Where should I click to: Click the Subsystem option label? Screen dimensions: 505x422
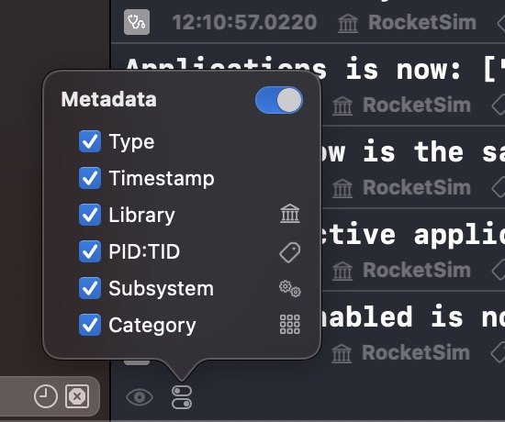tap(162, 288)
